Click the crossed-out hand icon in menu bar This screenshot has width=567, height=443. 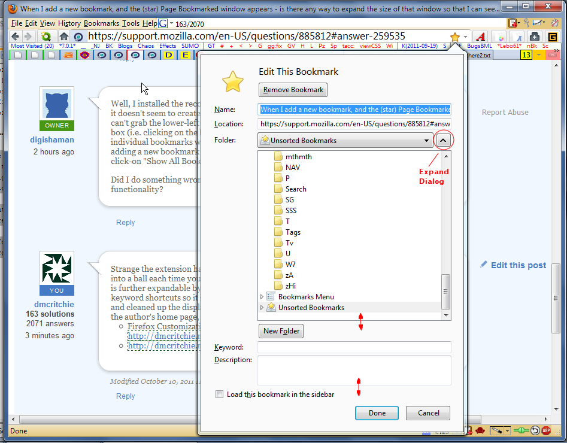pyautogui.click(x=554, y=23)
